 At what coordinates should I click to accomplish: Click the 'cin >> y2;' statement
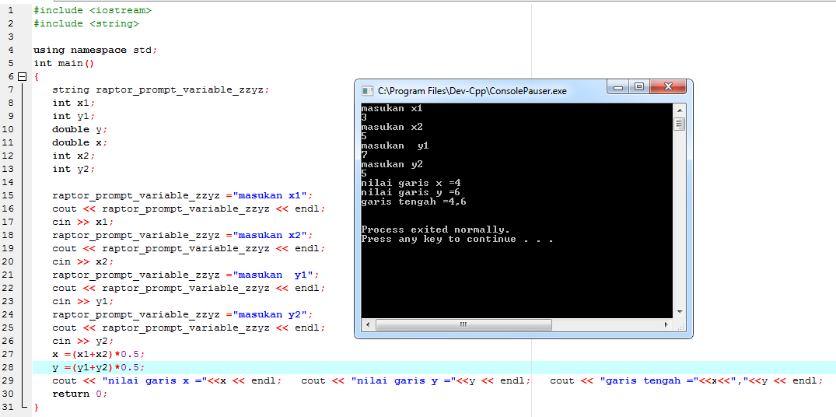[83, 342]
